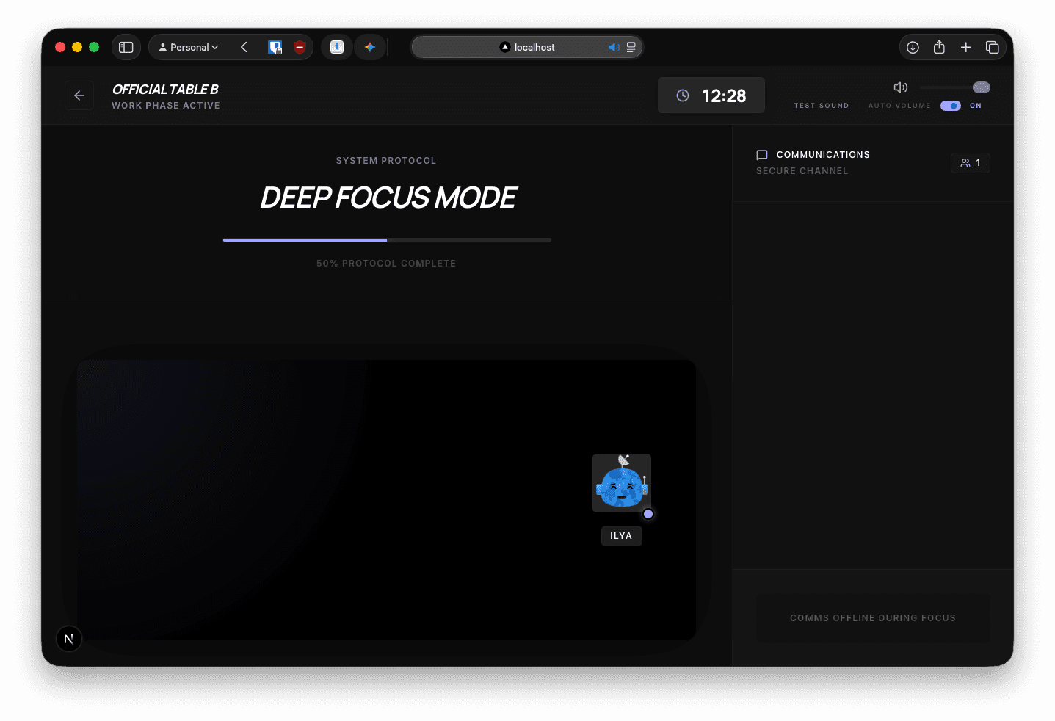Click the red shield blocker extension
The image size is (1055, 721).
300,47
